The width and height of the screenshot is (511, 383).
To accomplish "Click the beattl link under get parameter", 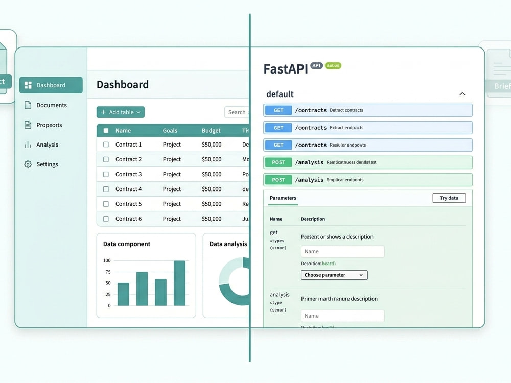I will [x=329, y=264].
